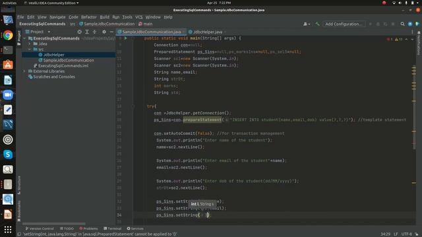Open the Services tool window
Viewport: 422px width, 237px height.
pos(135,228)
